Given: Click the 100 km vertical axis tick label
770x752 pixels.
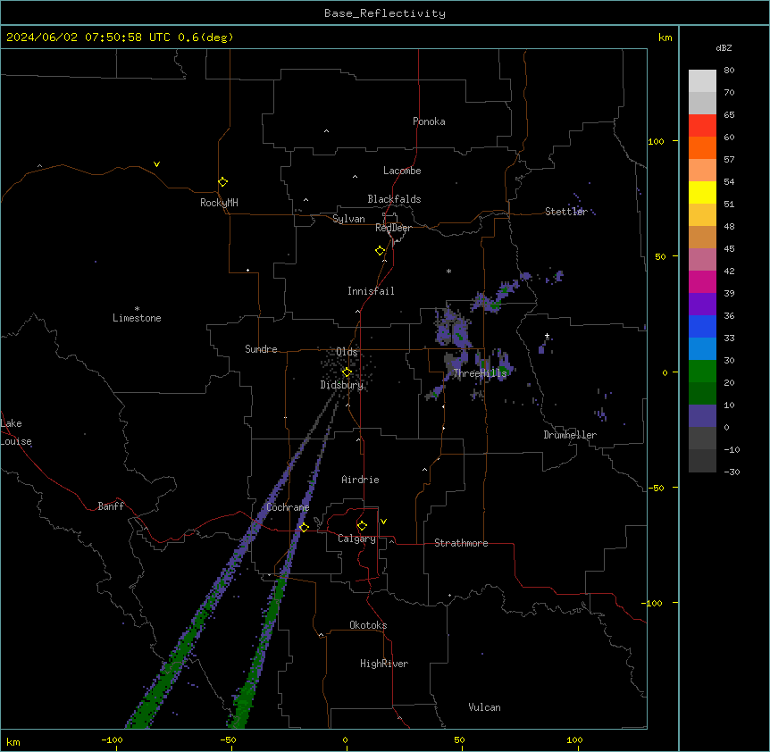Looking at the screenshot, I should [x=656, y=141].
